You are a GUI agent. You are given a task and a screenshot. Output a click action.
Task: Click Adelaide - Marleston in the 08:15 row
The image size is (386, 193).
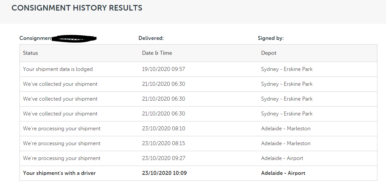click(286, 144)
